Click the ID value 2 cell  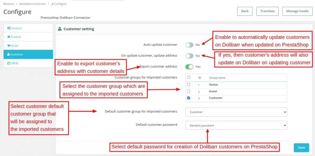pyautogui.click(x=199, y=92)
